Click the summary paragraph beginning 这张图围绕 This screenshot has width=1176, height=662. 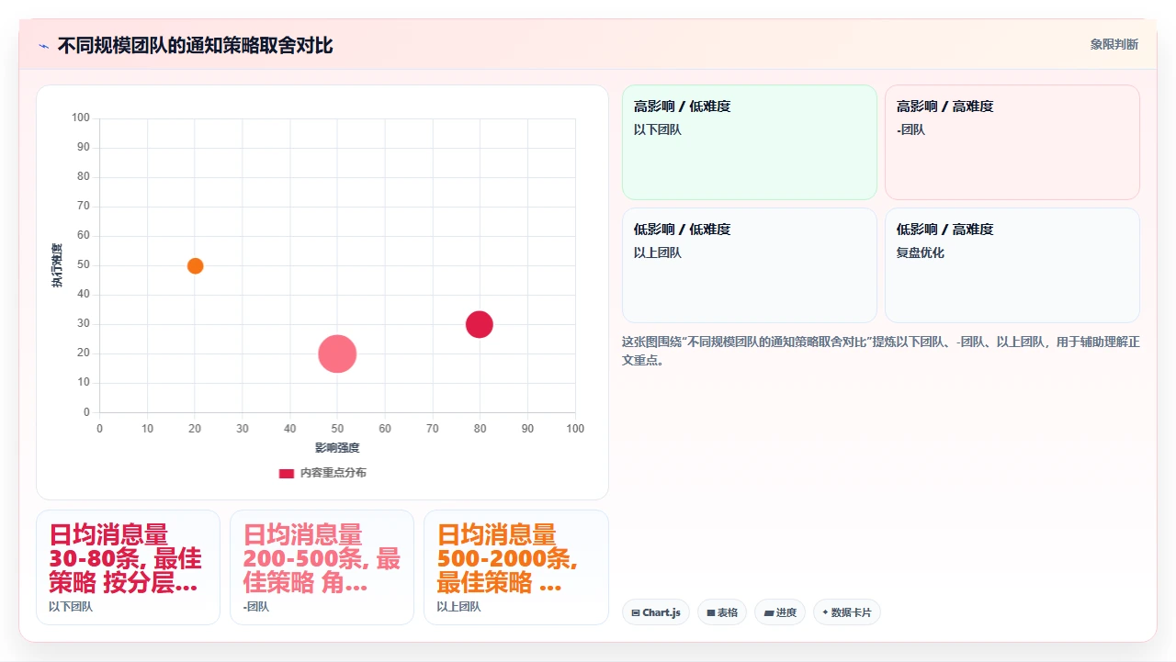[x=880, y=351]
